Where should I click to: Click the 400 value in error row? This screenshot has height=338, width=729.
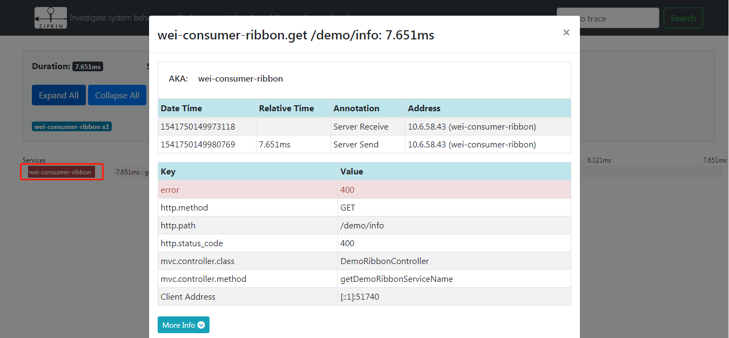(454, 190)
